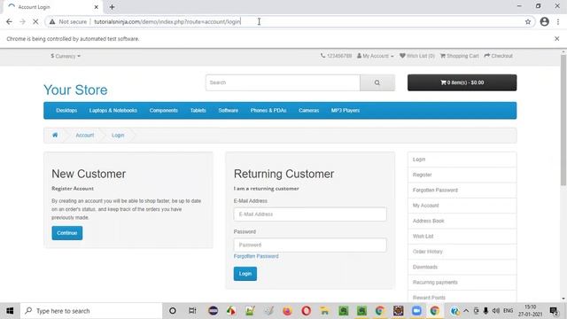This screenshot has width=567, height=319.
Task: Open Opera browser from taskbar
Action: pyautogui.click(x=306, y=311)
